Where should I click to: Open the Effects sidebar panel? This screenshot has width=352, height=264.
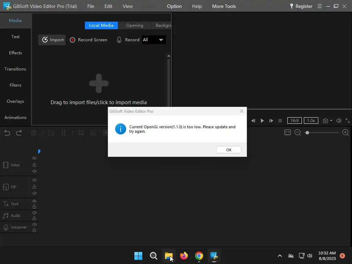pos(15,53)
